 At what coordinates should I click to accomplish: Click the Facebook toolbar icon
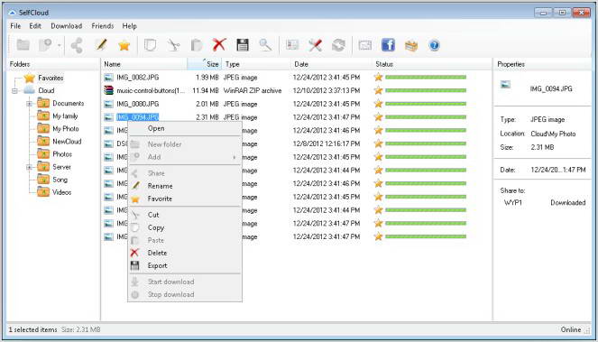point(388,45)
